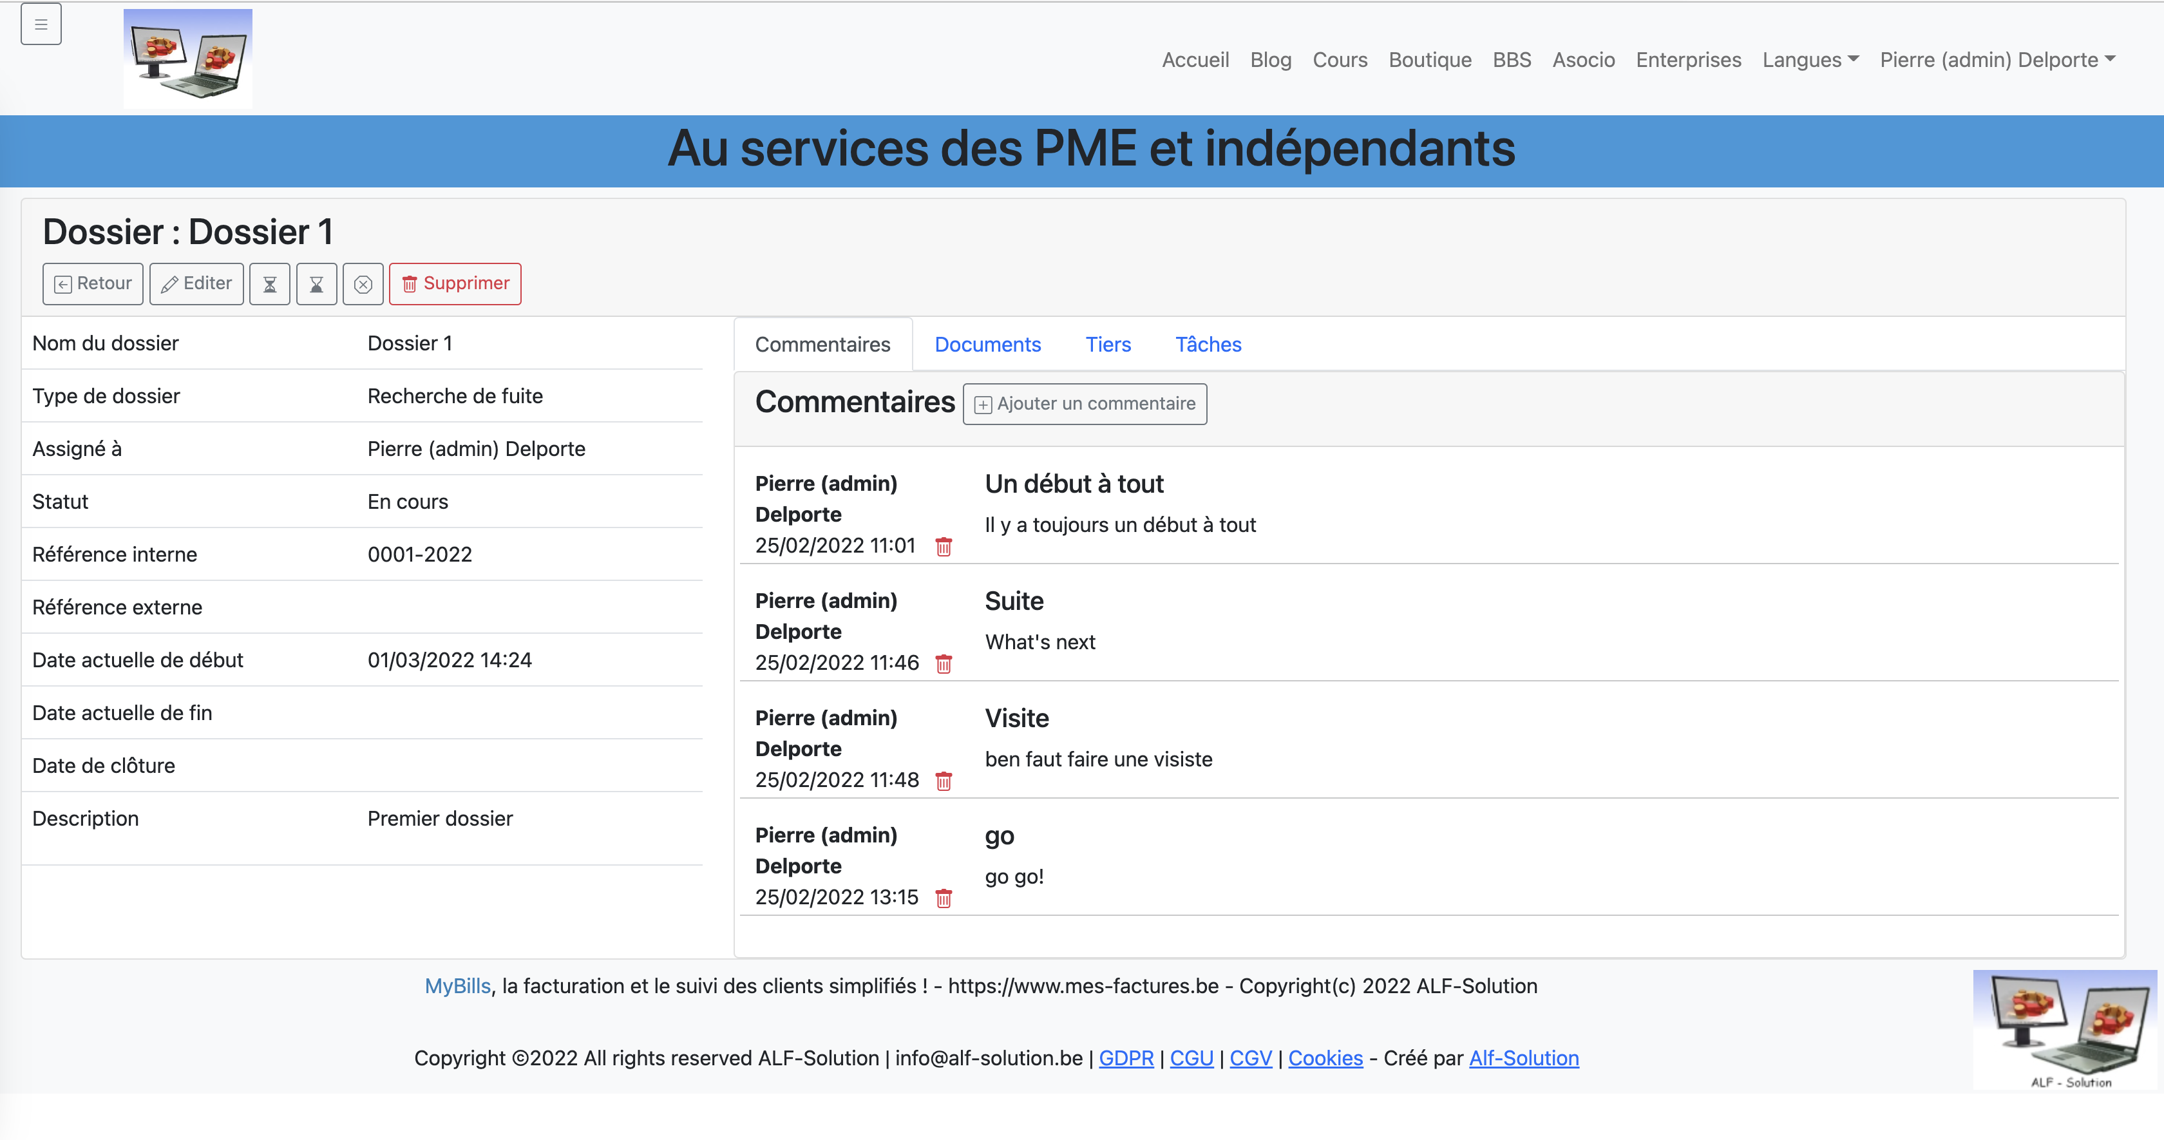Edit the dossier with Editer button
The width and height of the screenshot is (2164, 1140).
coord(196,284)
